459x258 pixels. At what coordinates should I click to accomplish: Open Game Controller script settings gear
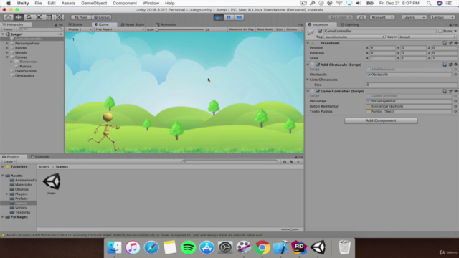(x=456, y=91)
